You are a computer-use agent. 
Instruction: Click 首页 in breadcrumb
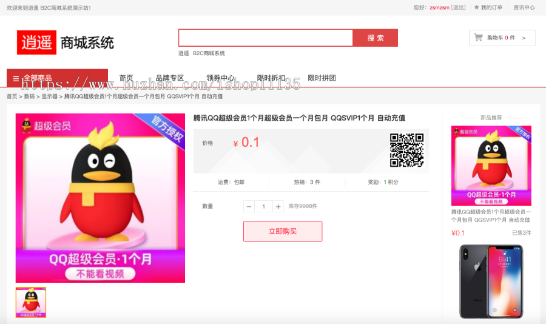(12, 96)
